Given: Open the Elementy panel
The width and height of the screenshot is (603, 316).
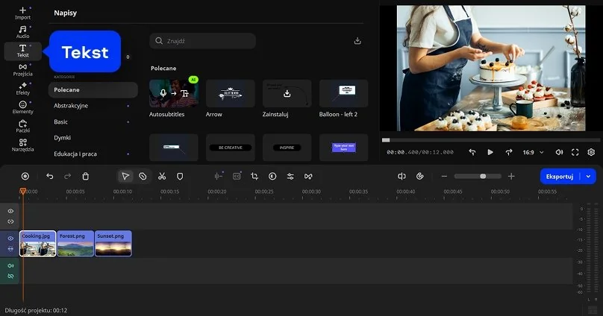Looking at the screenshot, I should pyautogui.click(x=22, y=107).
